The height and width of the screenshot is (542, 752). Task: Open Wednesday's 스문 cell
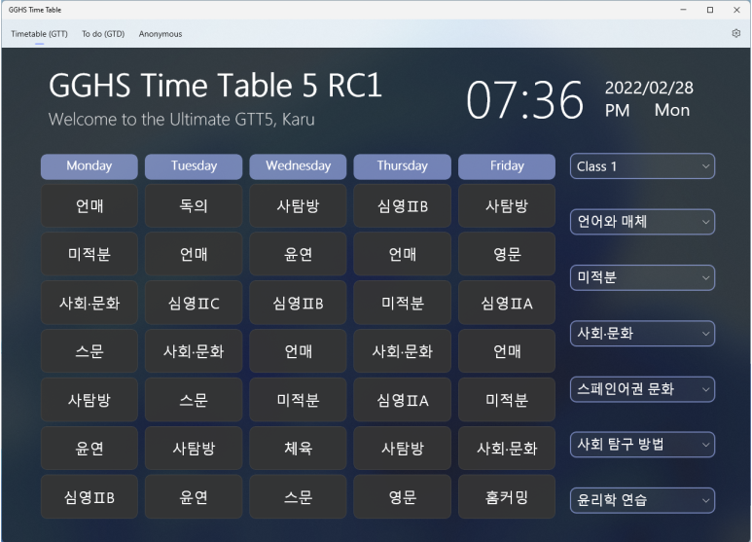pyautogui.click(x=298, y=497)
